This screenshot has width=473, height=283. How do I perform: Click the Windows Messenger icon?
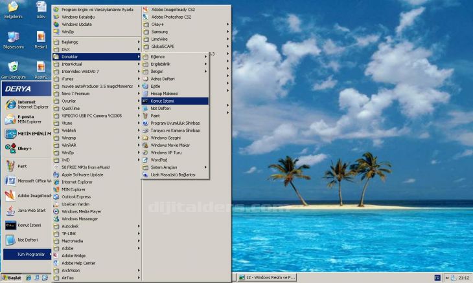56,219
